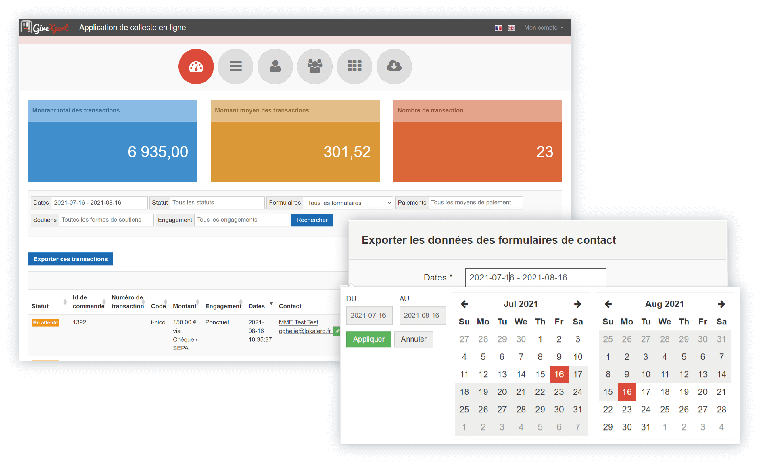764x465 pixels.
Task: Go to next month in Jul 2021 calendar
Action: 577,304
